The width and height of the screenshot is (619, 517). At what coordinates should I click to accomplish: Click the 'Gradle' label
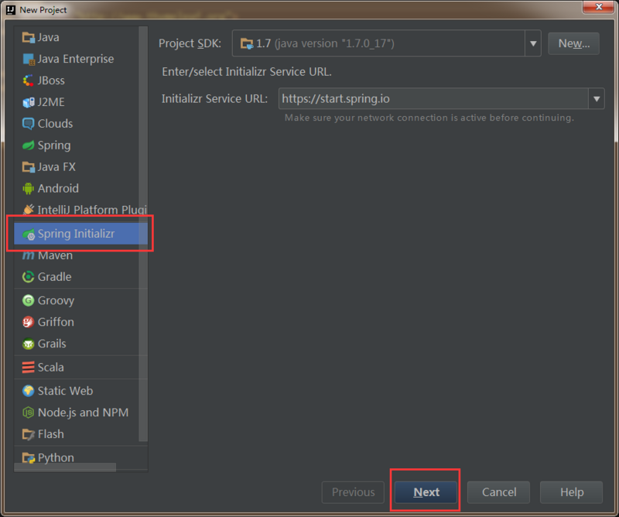(54, 277)
